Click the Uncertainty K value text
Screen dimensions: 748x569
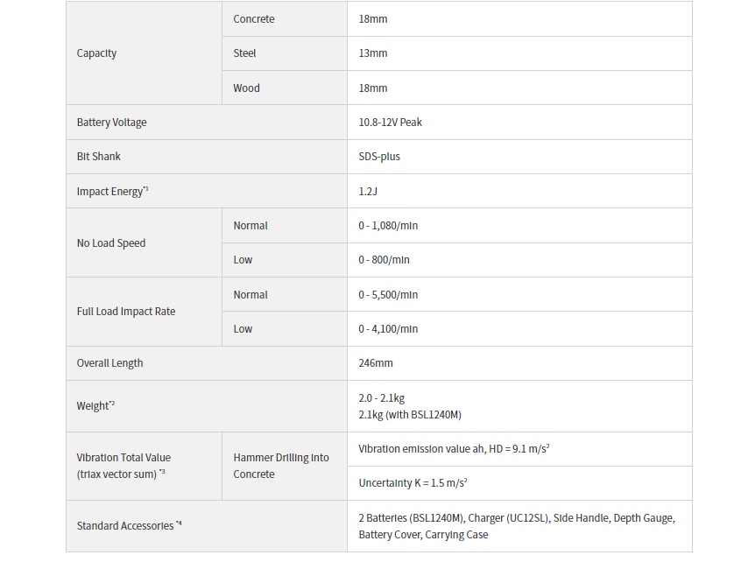coord(413,483)
